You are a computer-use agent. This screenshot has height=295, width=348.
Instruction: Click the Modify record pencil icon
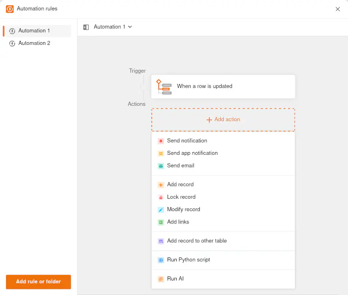click(x=161, y=210)
